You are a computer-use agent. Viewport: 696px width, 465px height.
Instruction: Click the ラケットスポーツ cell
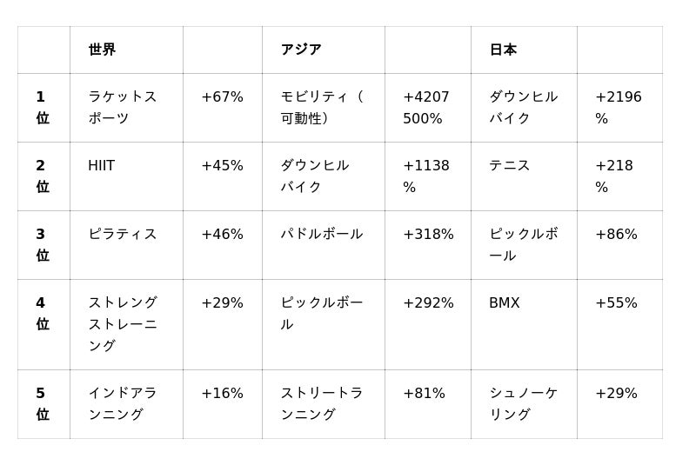coord(123,108)
